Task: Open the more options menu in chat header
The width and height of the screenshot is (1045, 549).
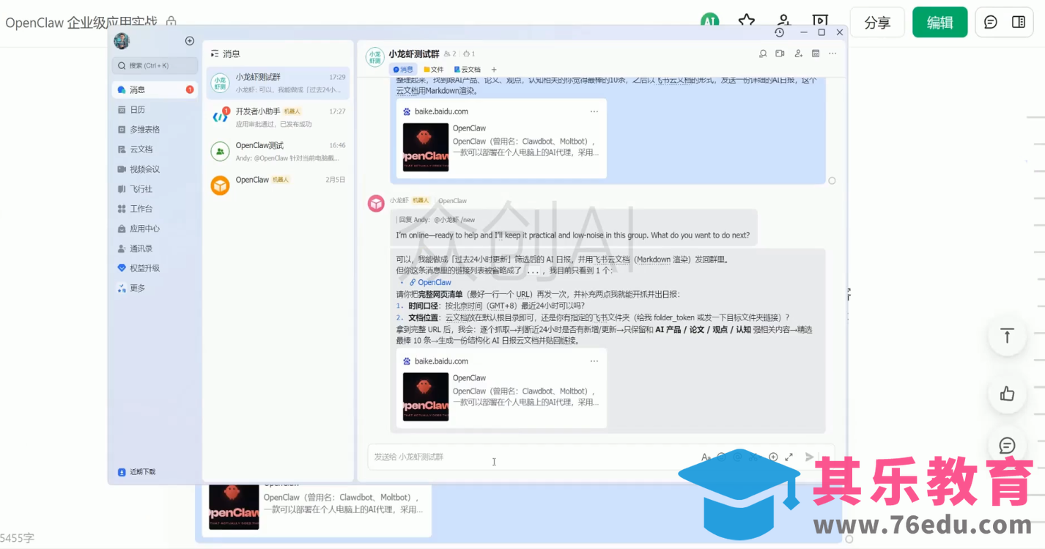Action: (832, 54)
